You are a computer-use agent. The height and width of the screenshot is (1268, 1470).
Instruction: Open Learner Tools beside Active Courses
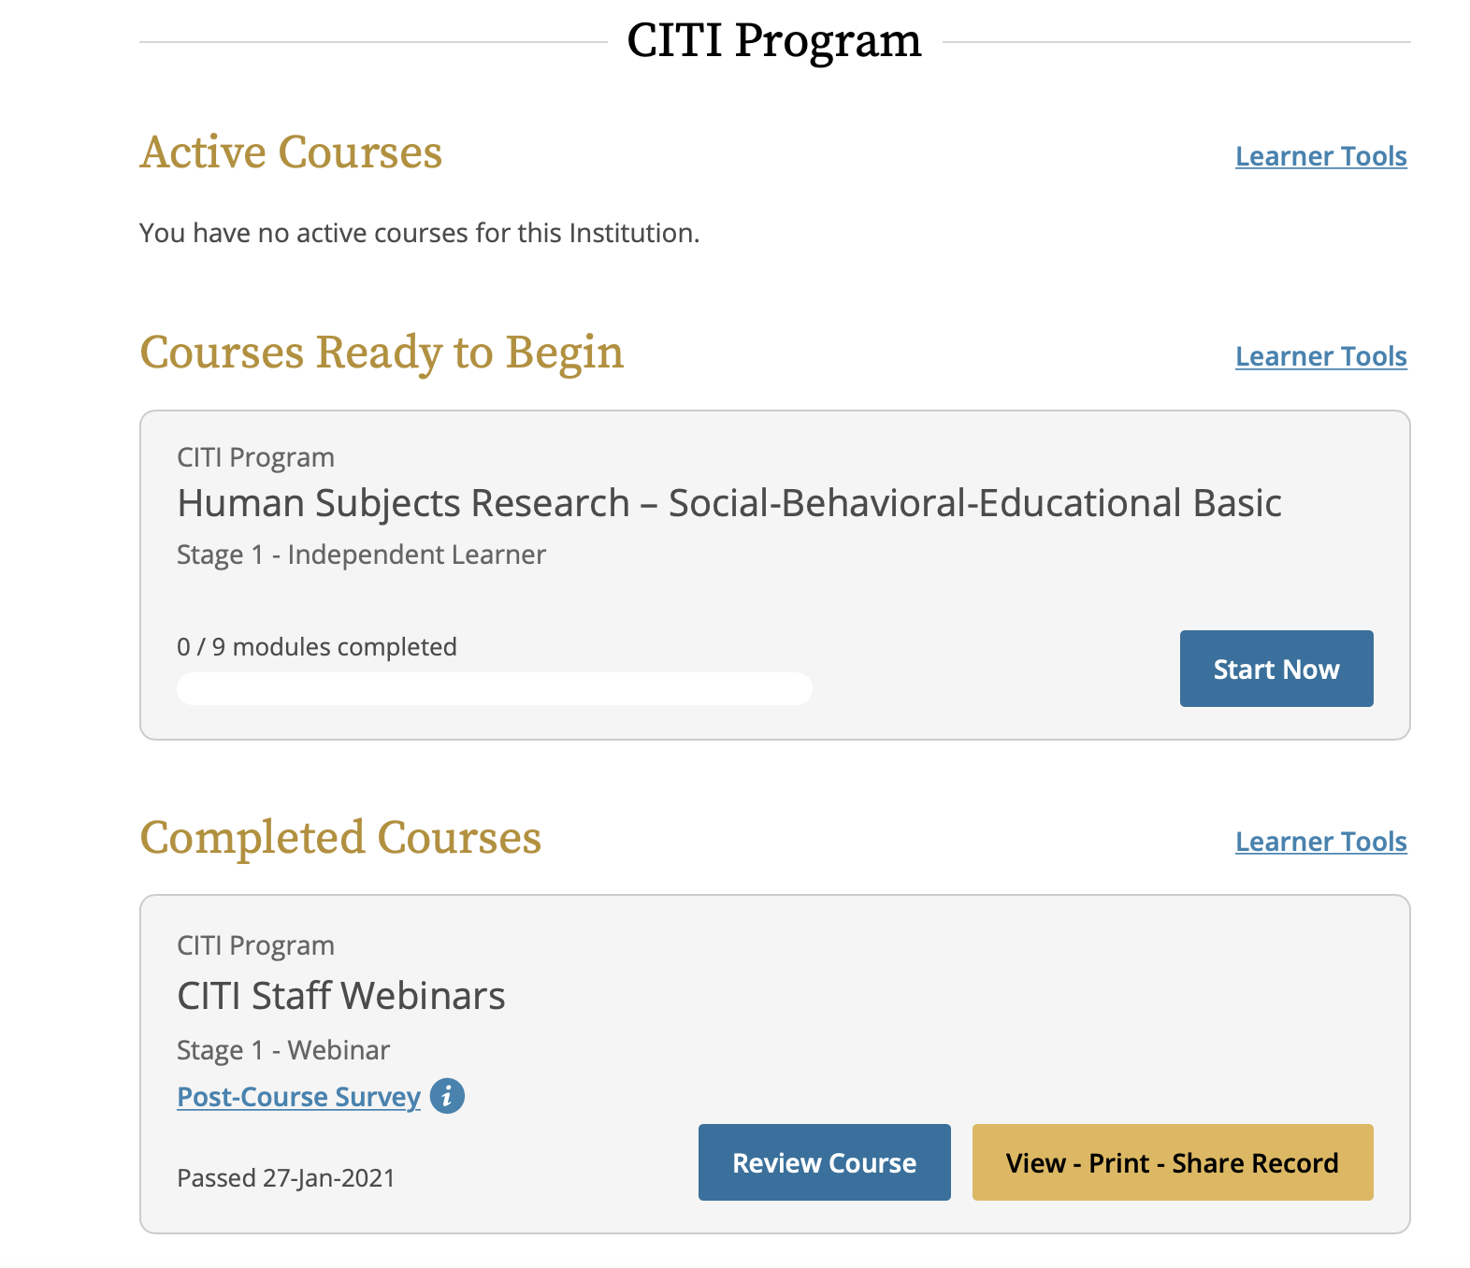1320,156
